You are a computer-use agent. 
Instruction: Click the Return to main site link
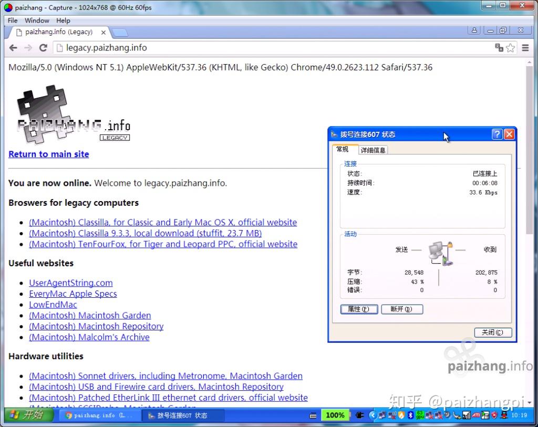tap(49, 154)
